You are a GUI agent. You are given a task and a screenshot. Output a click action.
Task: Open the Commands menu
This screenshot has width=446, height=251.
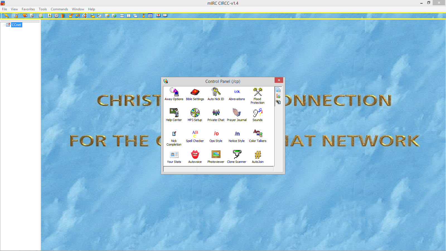click(x=59, y=9)
